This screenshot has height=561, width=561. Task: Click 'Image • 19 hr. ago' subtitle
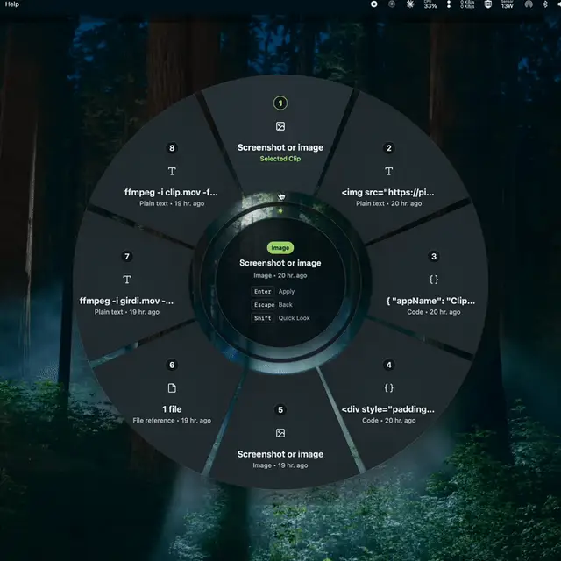pos(280,465)
